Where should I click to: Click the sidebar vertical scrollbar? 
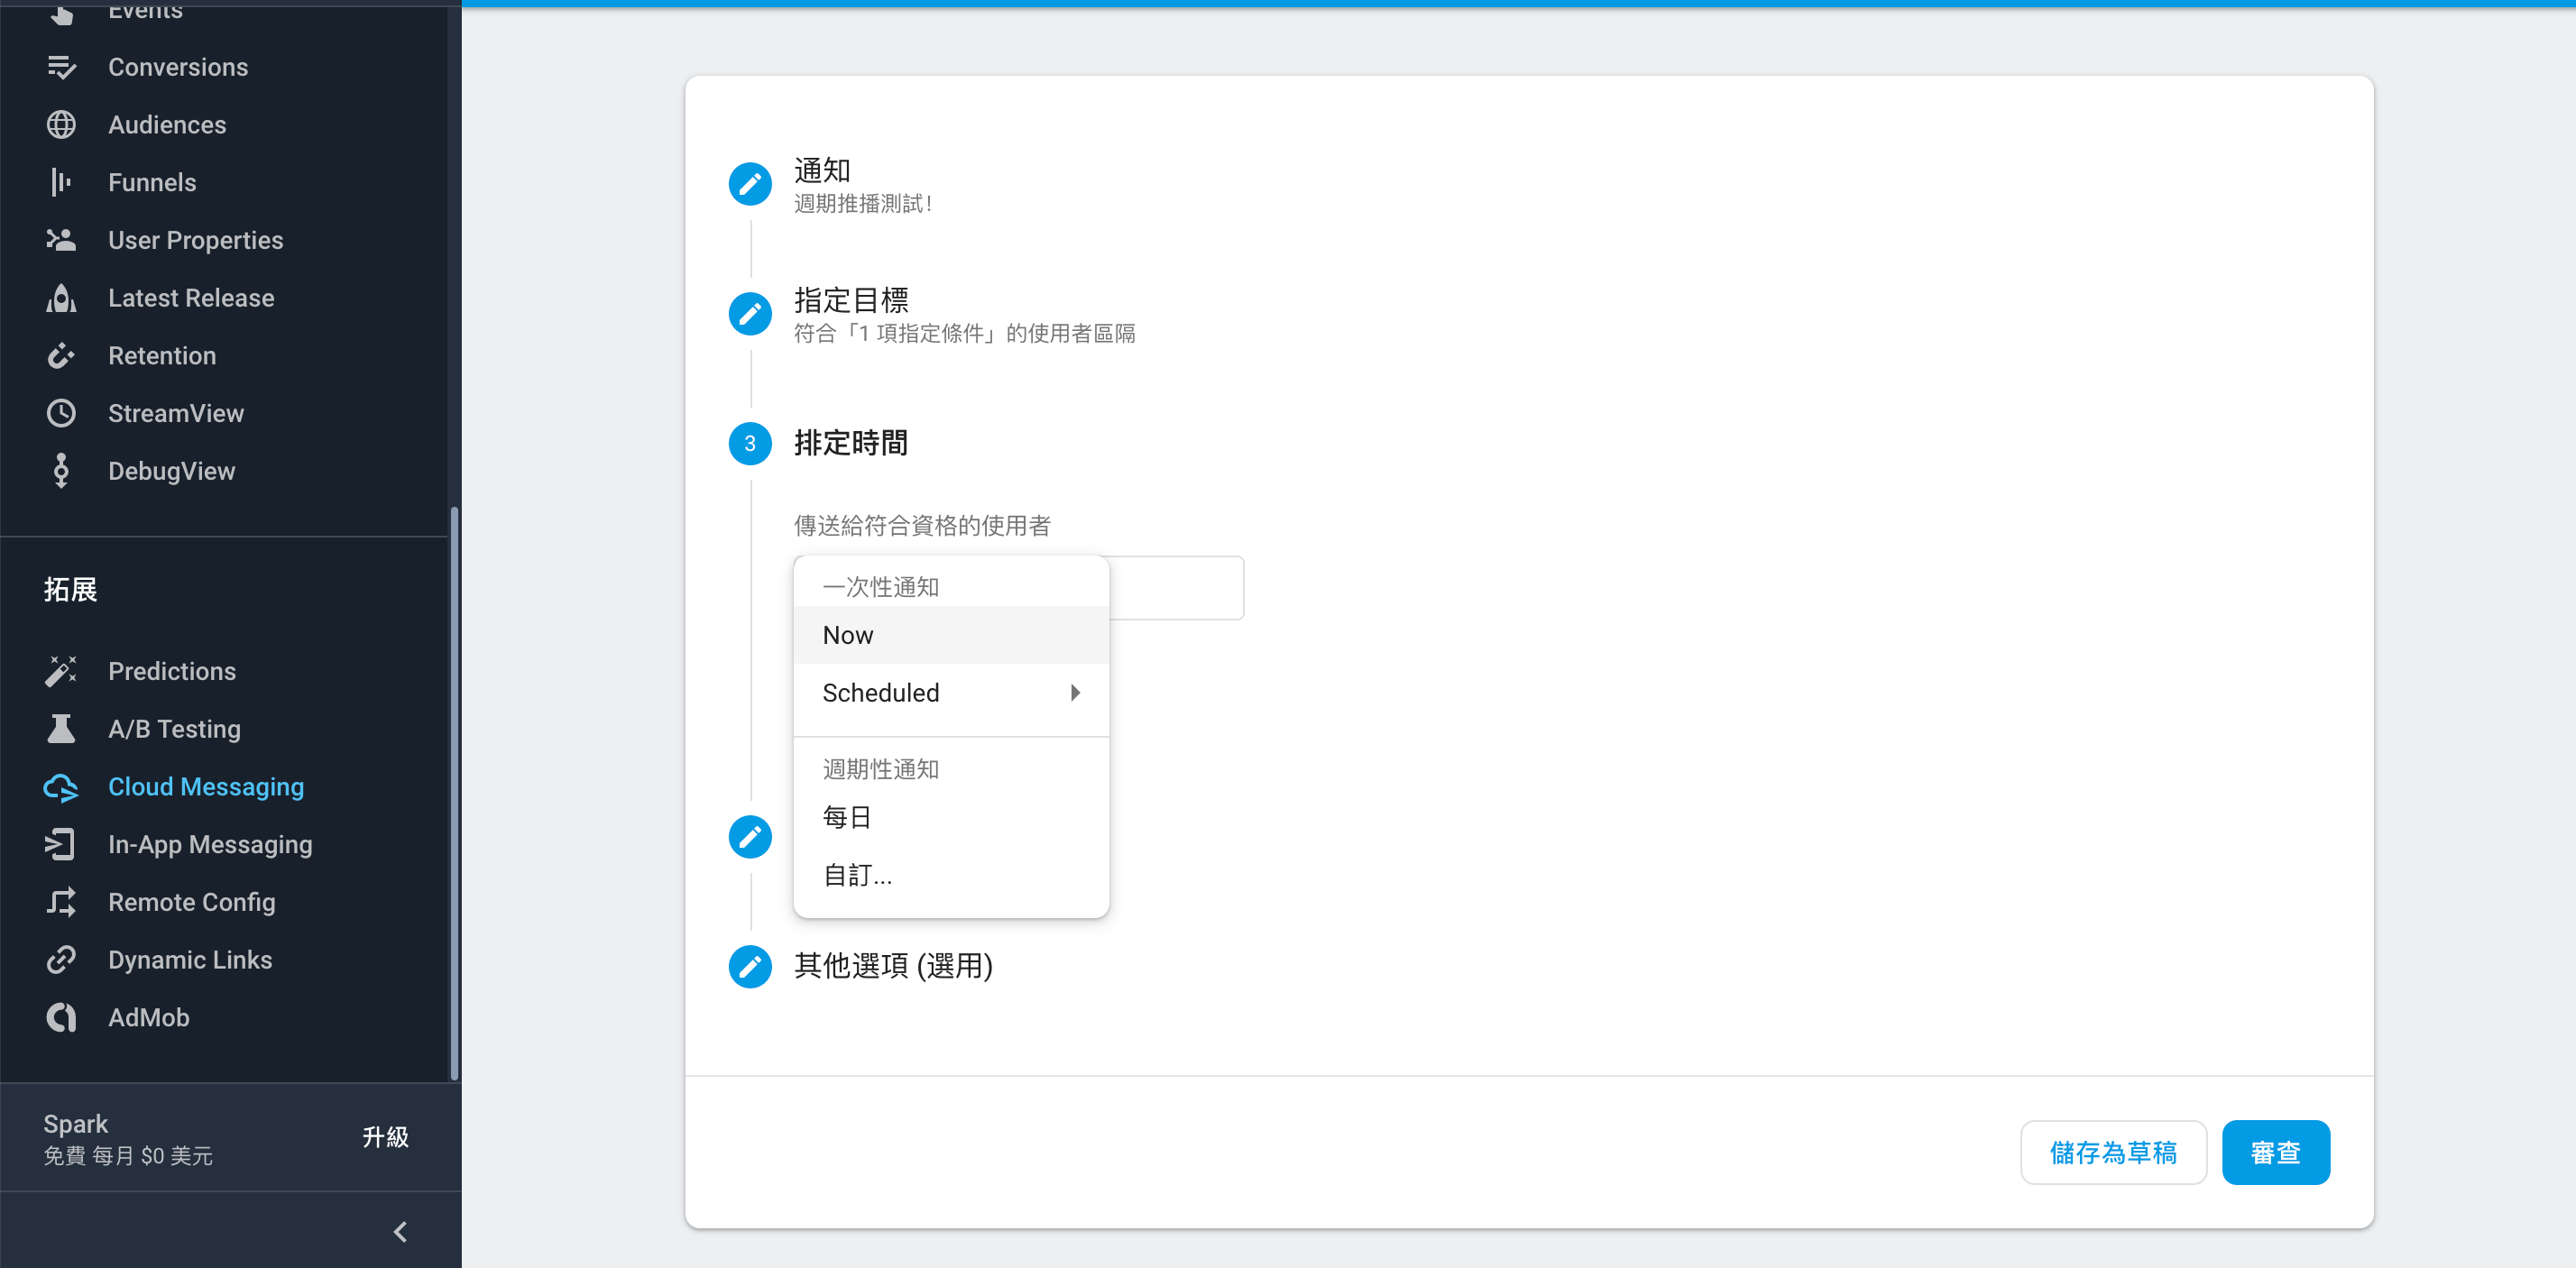click(x=455, y=793)
